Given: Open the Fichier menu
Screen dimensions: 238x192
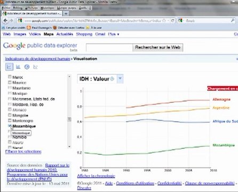Looking at the screenshot, I should pyautogui.click(x=6, y=8).
